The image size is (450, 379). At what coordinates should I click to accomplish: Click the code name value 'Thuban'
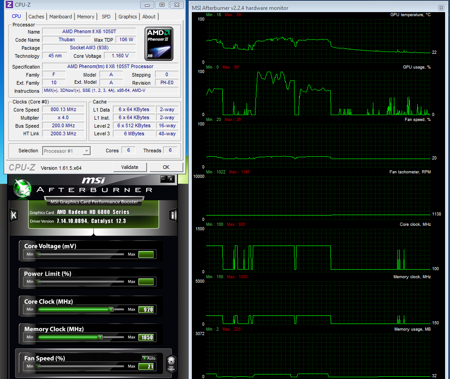pyautogui.click(x=67, y=39)
